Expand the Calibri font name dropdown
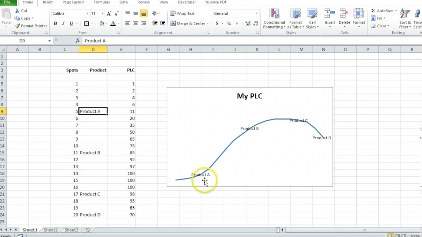Image resolution: width=422 pixels, height=237 pixels. [88, 14]
